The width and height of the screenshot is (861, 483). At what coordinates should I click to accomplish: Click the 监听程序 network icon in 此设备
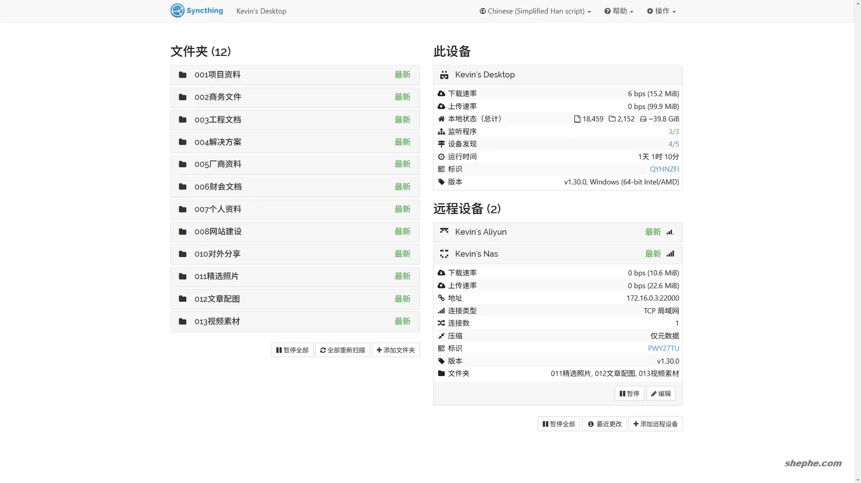pyautogui.click(x=441, y=132)
